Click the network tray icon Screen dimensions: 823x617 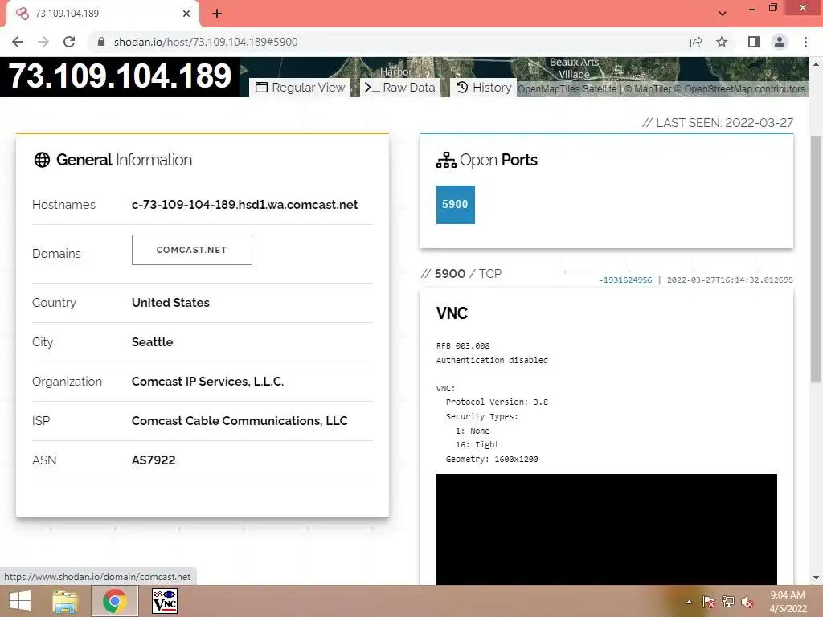pyautogui.click(x=727, y=602)
